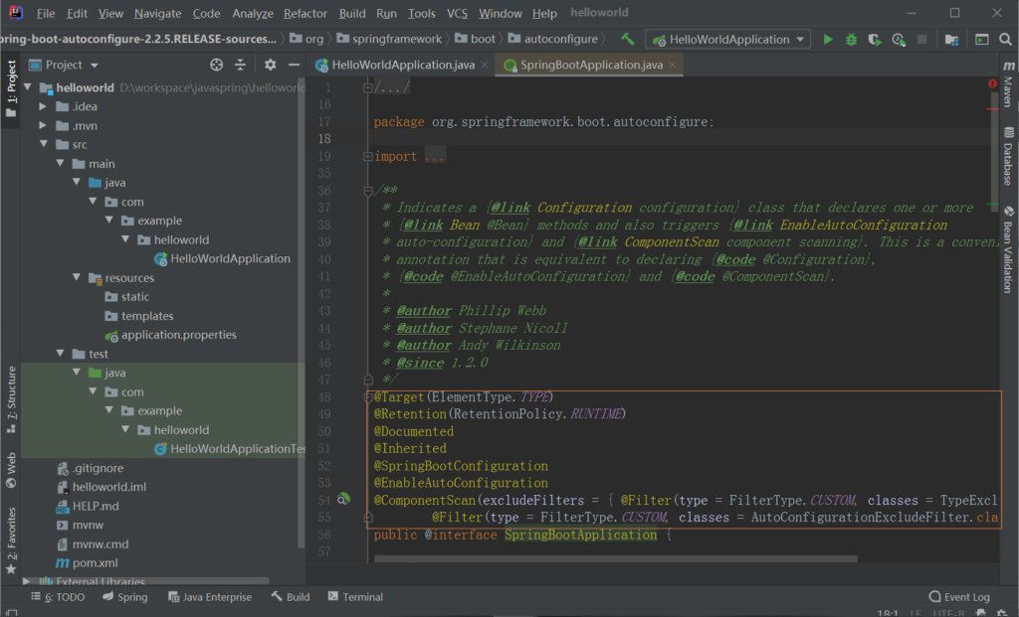
Task: Open the File menu
Action: 46,13
